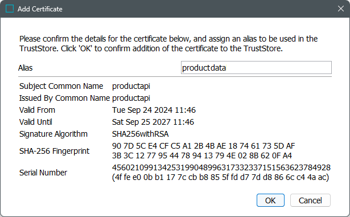
Task: Click inside the Alias text field
Action: point(256,67)
